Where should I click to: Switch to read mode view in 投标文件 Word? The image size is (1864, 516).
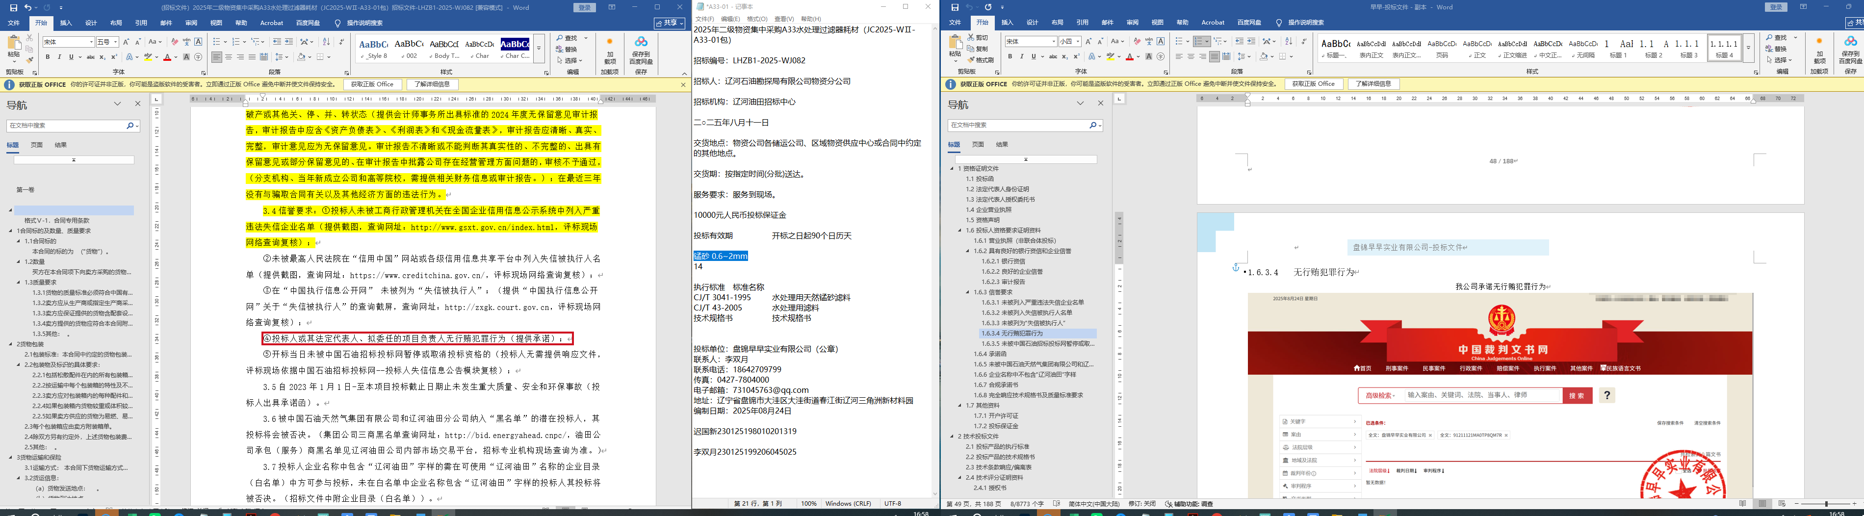[x=1742, y=504]
